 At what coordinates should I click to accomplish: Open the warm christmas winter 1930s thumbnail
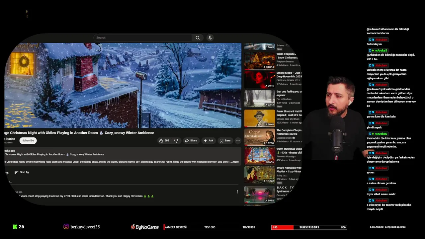tap(260, 156)
